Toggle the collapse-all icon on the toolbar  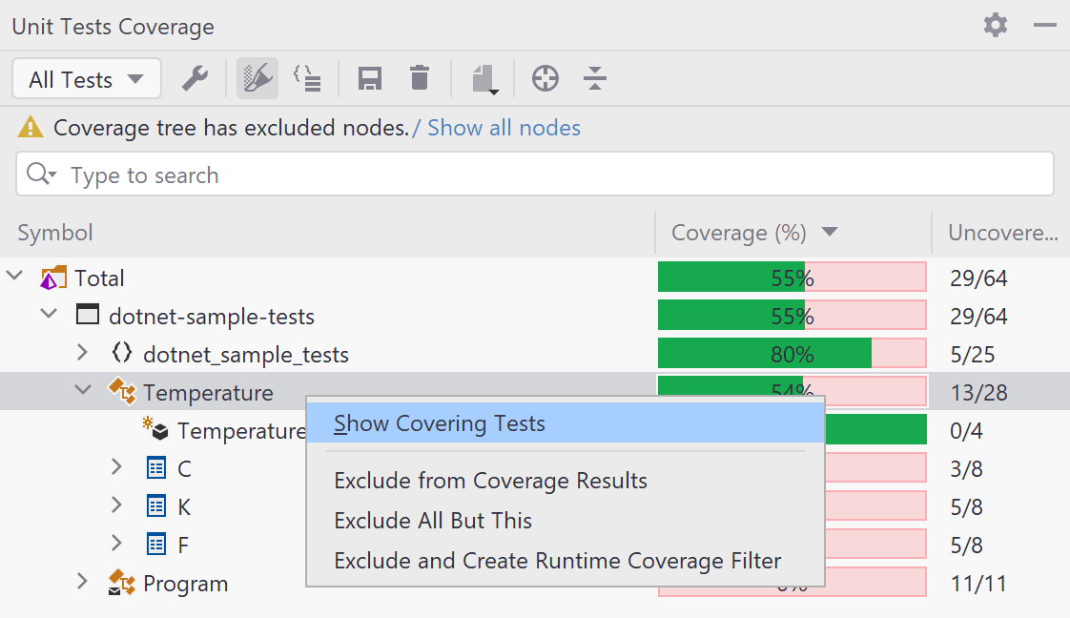pos(595,78)
